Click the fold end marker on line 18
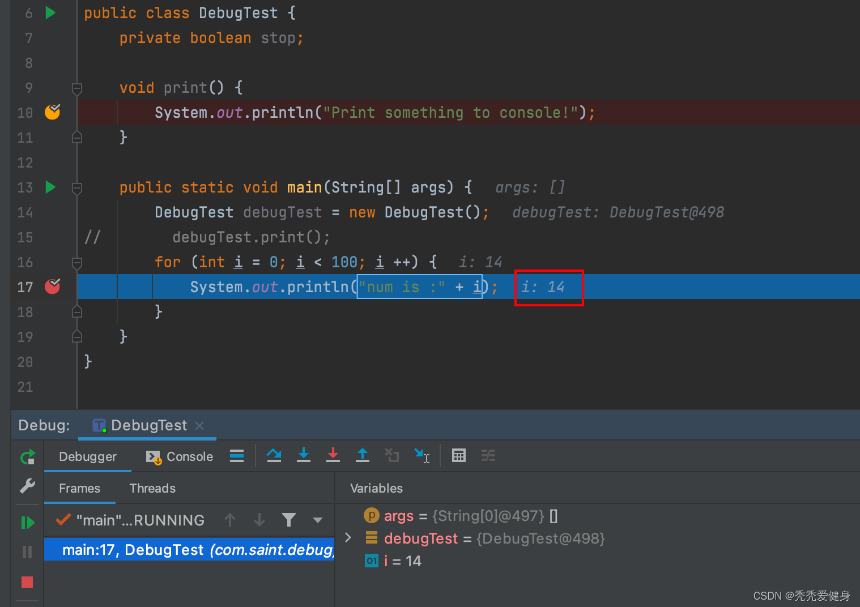The width and height of the screenshot is (860, 607). (77, 312)
